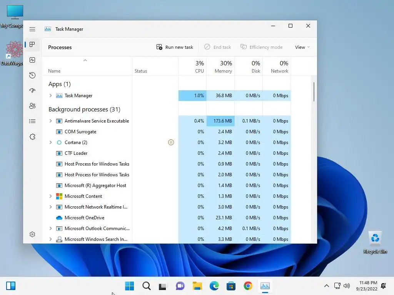Click the Cortana suspended status icon
Screen dimensions: 394x295
click(x=171, y=143)
